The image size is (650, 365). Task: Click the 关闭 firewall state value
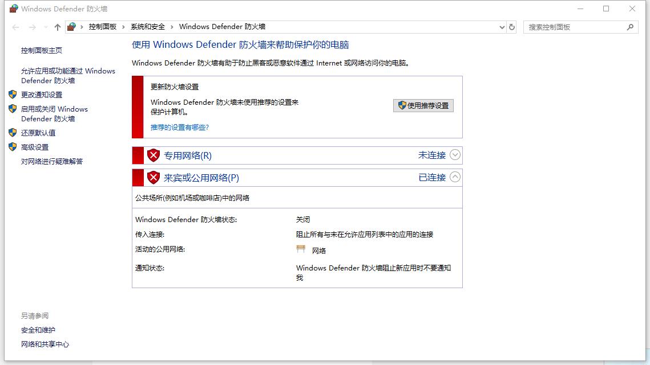[303, 220]
